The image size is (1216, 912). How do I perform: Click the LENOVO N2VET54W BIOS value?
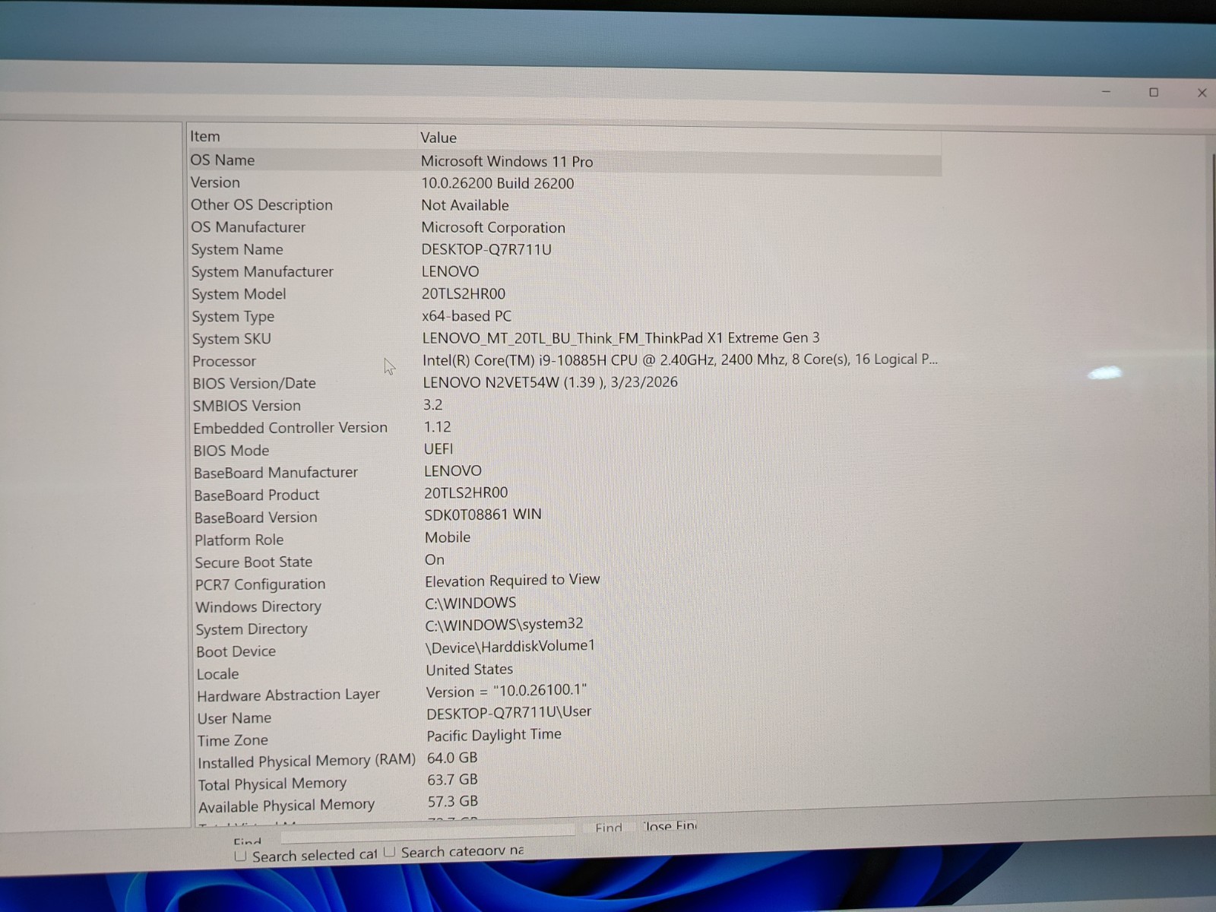point(550,382)
